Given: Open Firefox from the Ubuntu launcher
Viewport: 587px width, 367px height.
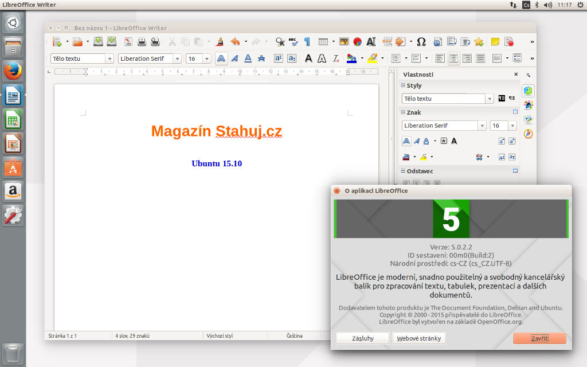Looking at the screenshot, I should coord(13,71).
